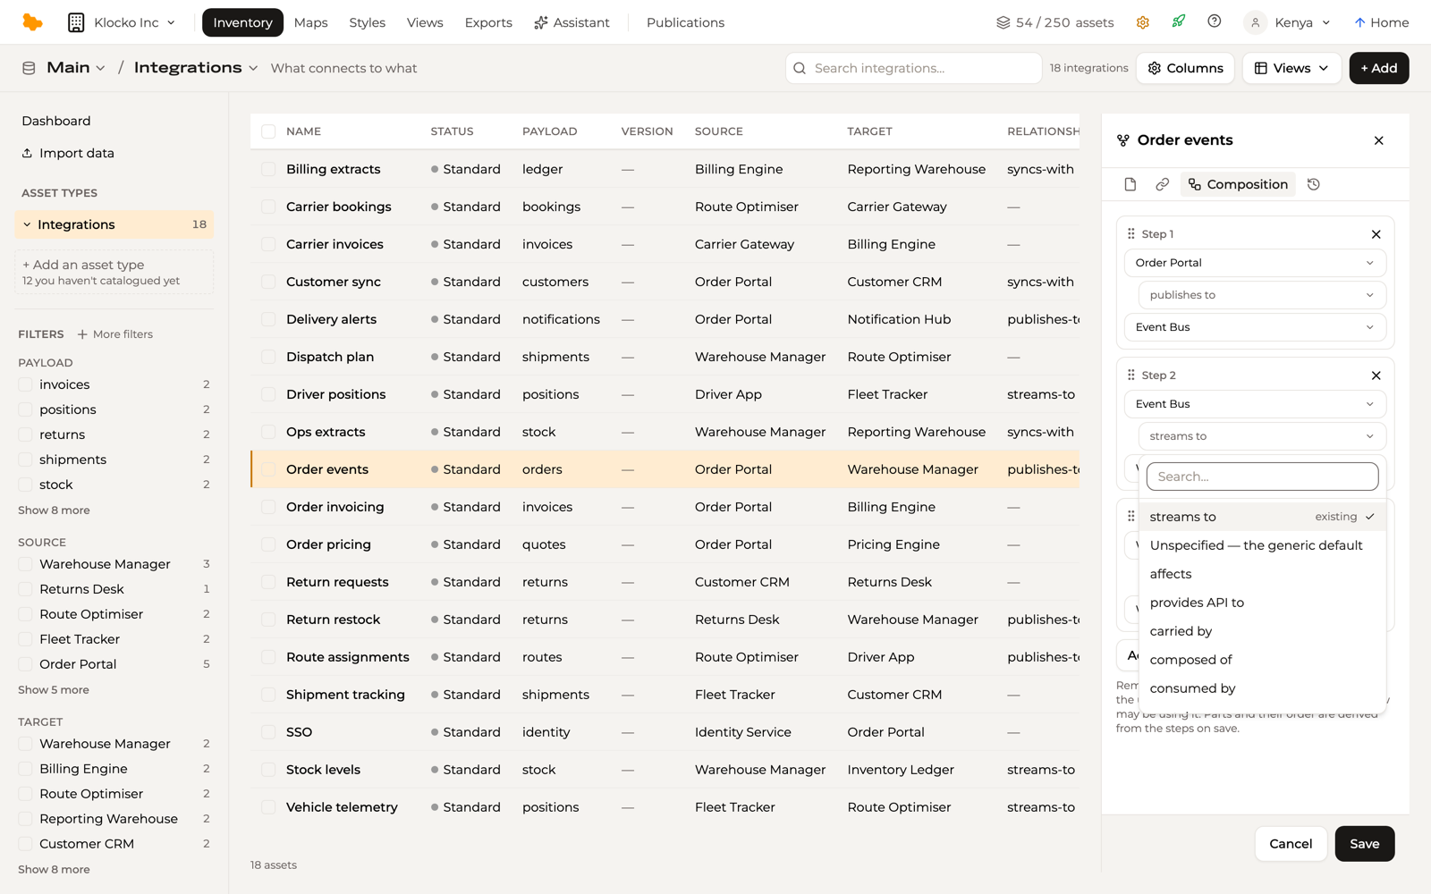This screenshot has width=1431, height=894.
Task: Open the Publications tab
Action: tap(685, 22)
